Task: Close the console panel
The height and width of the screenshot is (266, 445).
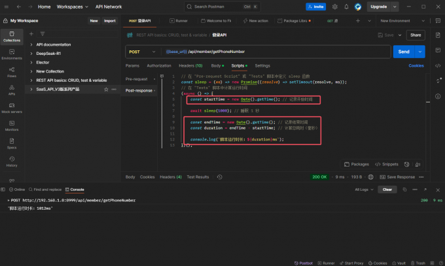Action: pos(438,190)
